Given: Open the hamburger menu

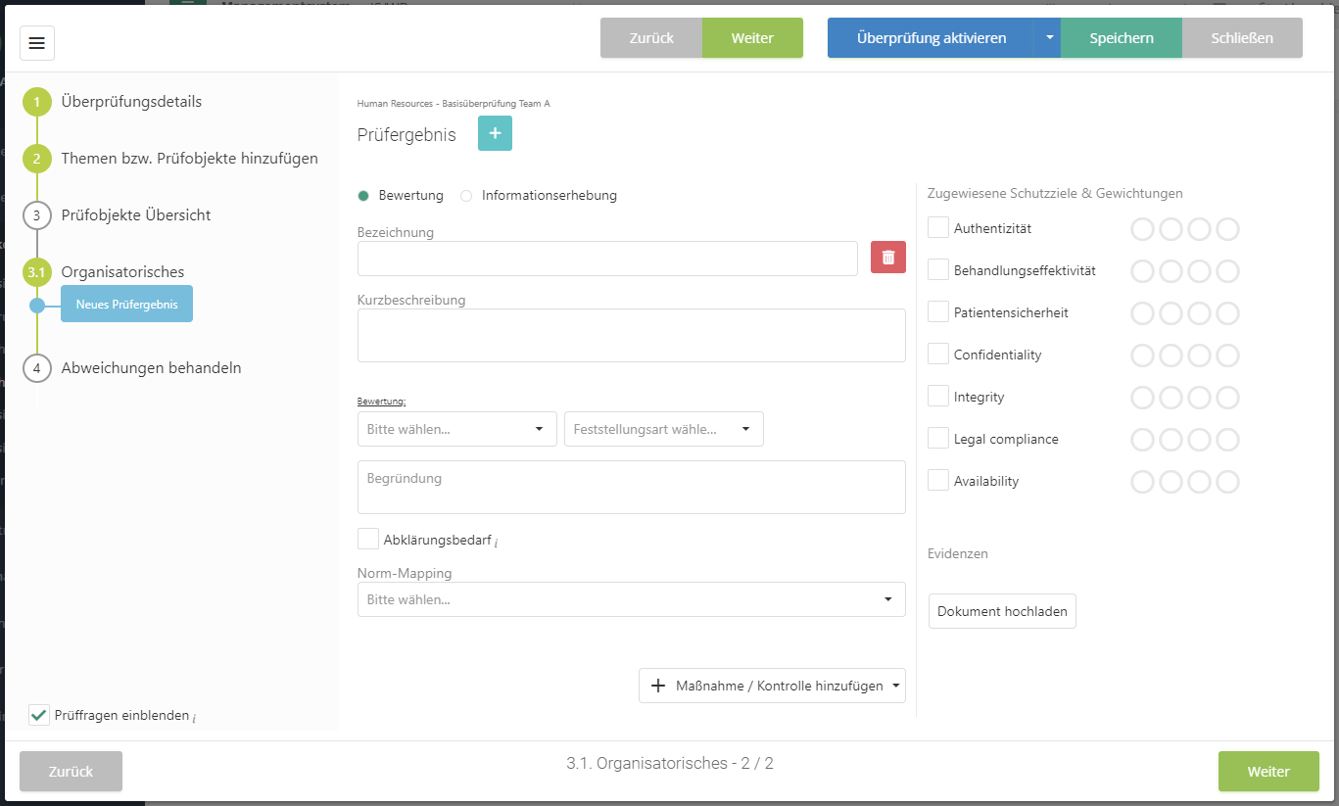Looking at the screenshot, I should (37, 43).
